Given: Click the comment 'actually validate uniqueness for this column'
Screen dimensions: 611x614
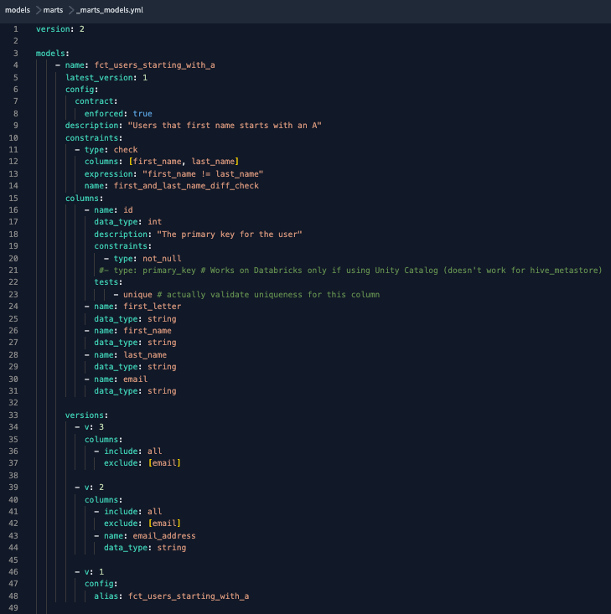Looking at the screenshot, I should [x=273, y=295].
